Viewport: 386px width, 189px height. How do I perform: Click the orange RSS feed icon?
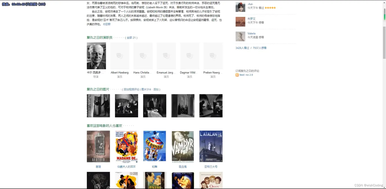(x=237, y=75)
